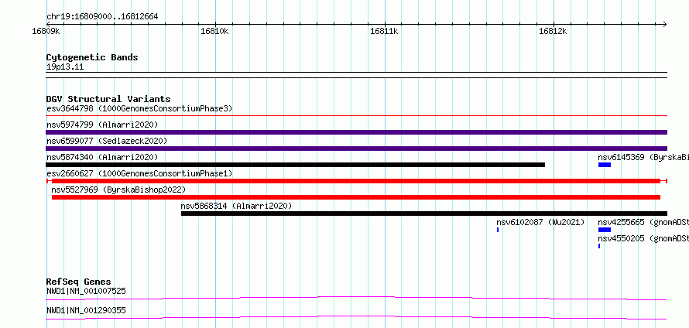689x328 pixels.
Task: Click the NWD1|NM_001290355 transcript label
Action: click(86, 311)
